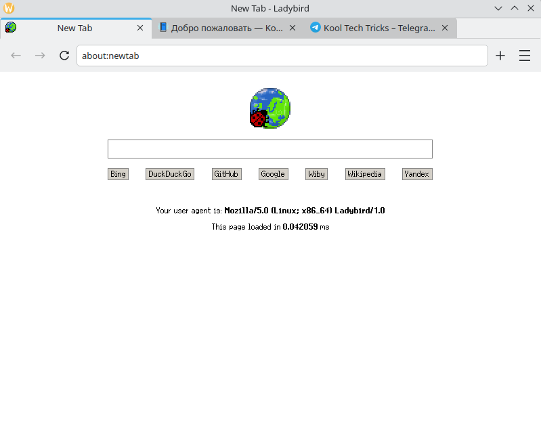Open a new tab with plus icon
This screenshot has height=424, width=541.
[x=500, y=56]
